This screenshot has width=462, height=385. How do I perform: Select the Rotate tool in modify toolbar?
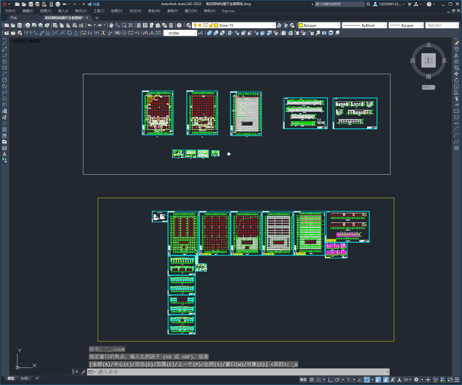coord(456,80)
